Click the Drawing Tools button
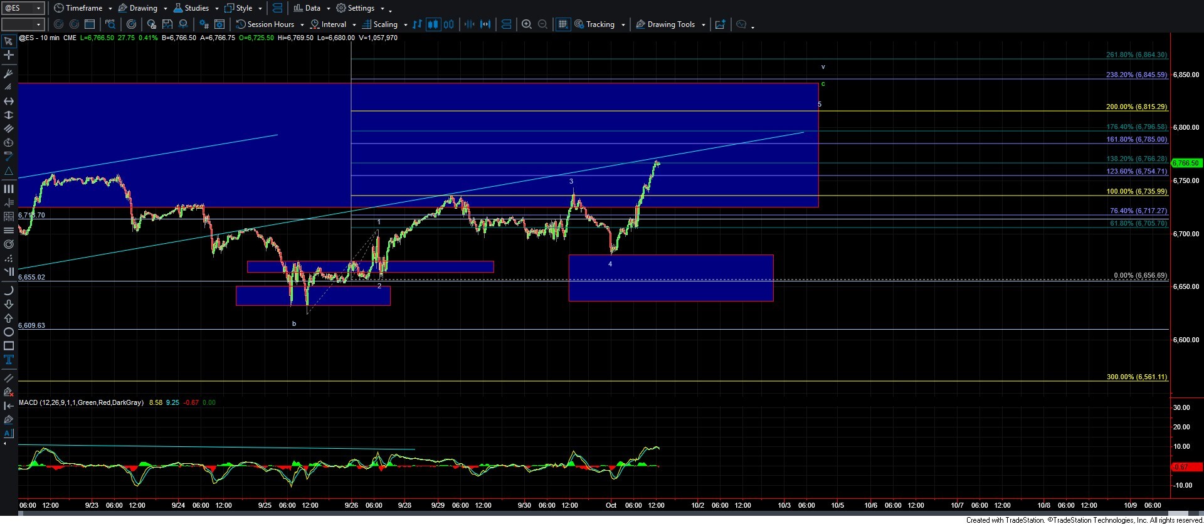The width and height of the screenshot is (1204, 524). pos(670,24)
